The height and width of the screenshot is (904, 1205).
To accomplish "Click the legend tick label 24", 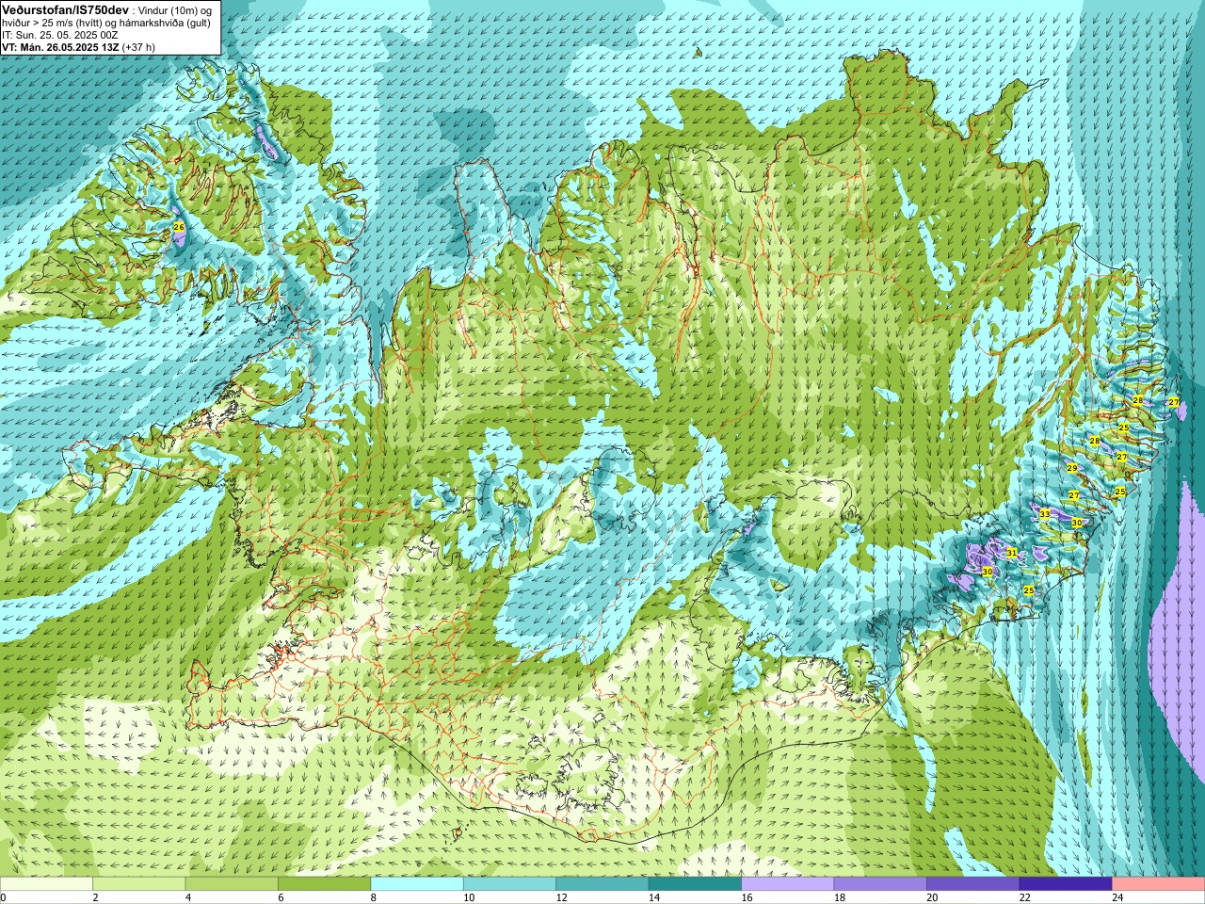I will tap(1117, 898).
